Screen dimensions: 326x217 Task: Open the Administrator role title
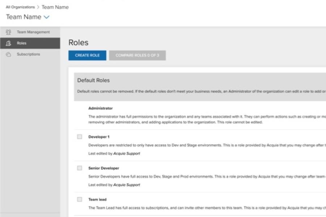click(x=100, y=108)
